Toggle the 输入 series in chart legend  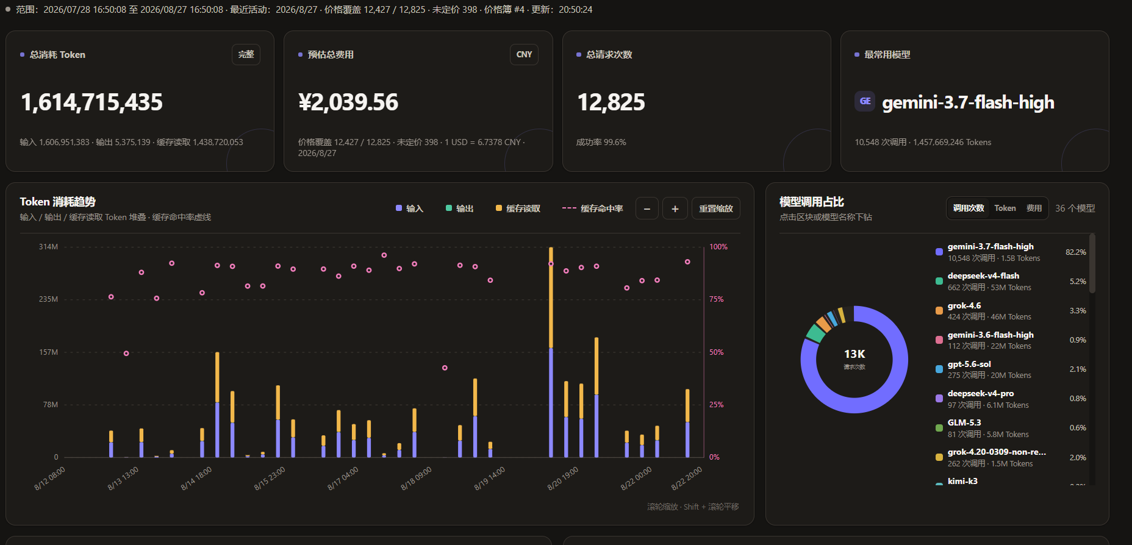pos(409,208)
